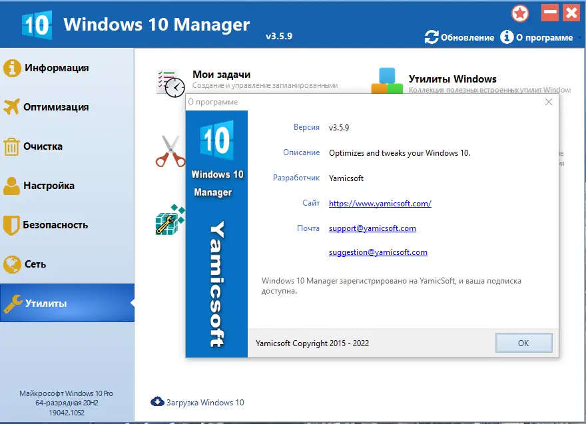
Task: Click the support@yamicsoft.com email link
Action: (372, 228)
